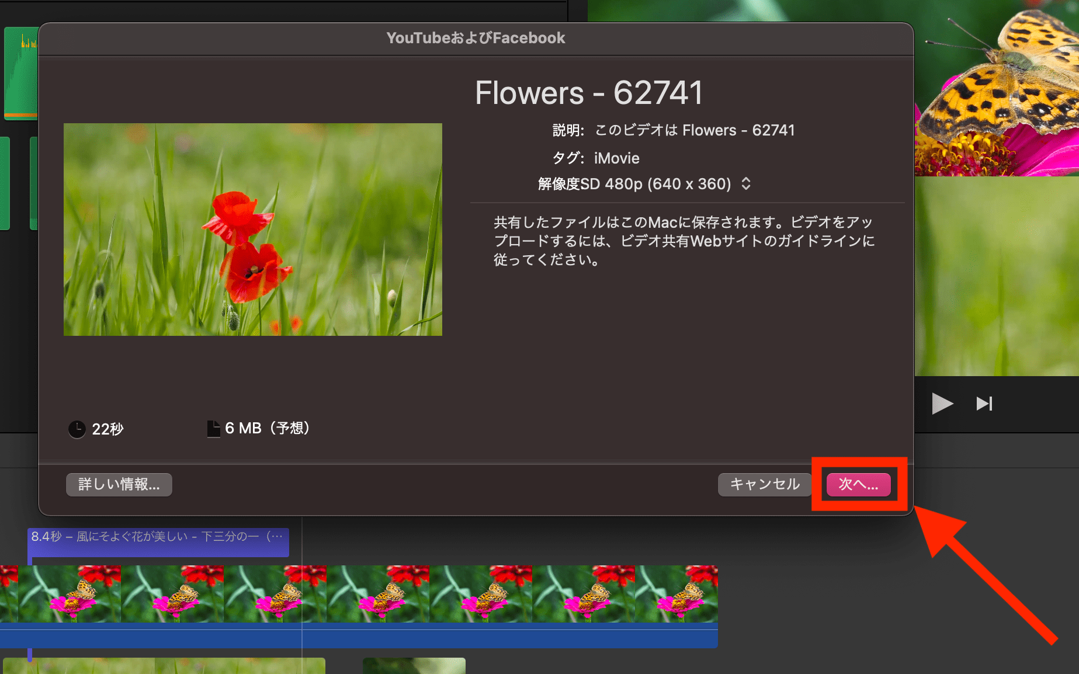Open 詳しい情報... details button
Screen dimensions: 1079x674
[x=119, y=484]
